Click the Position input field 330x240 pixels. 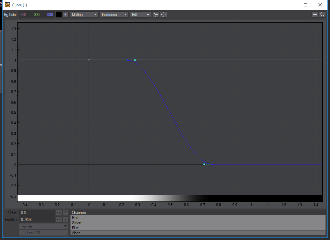point(37,220)
